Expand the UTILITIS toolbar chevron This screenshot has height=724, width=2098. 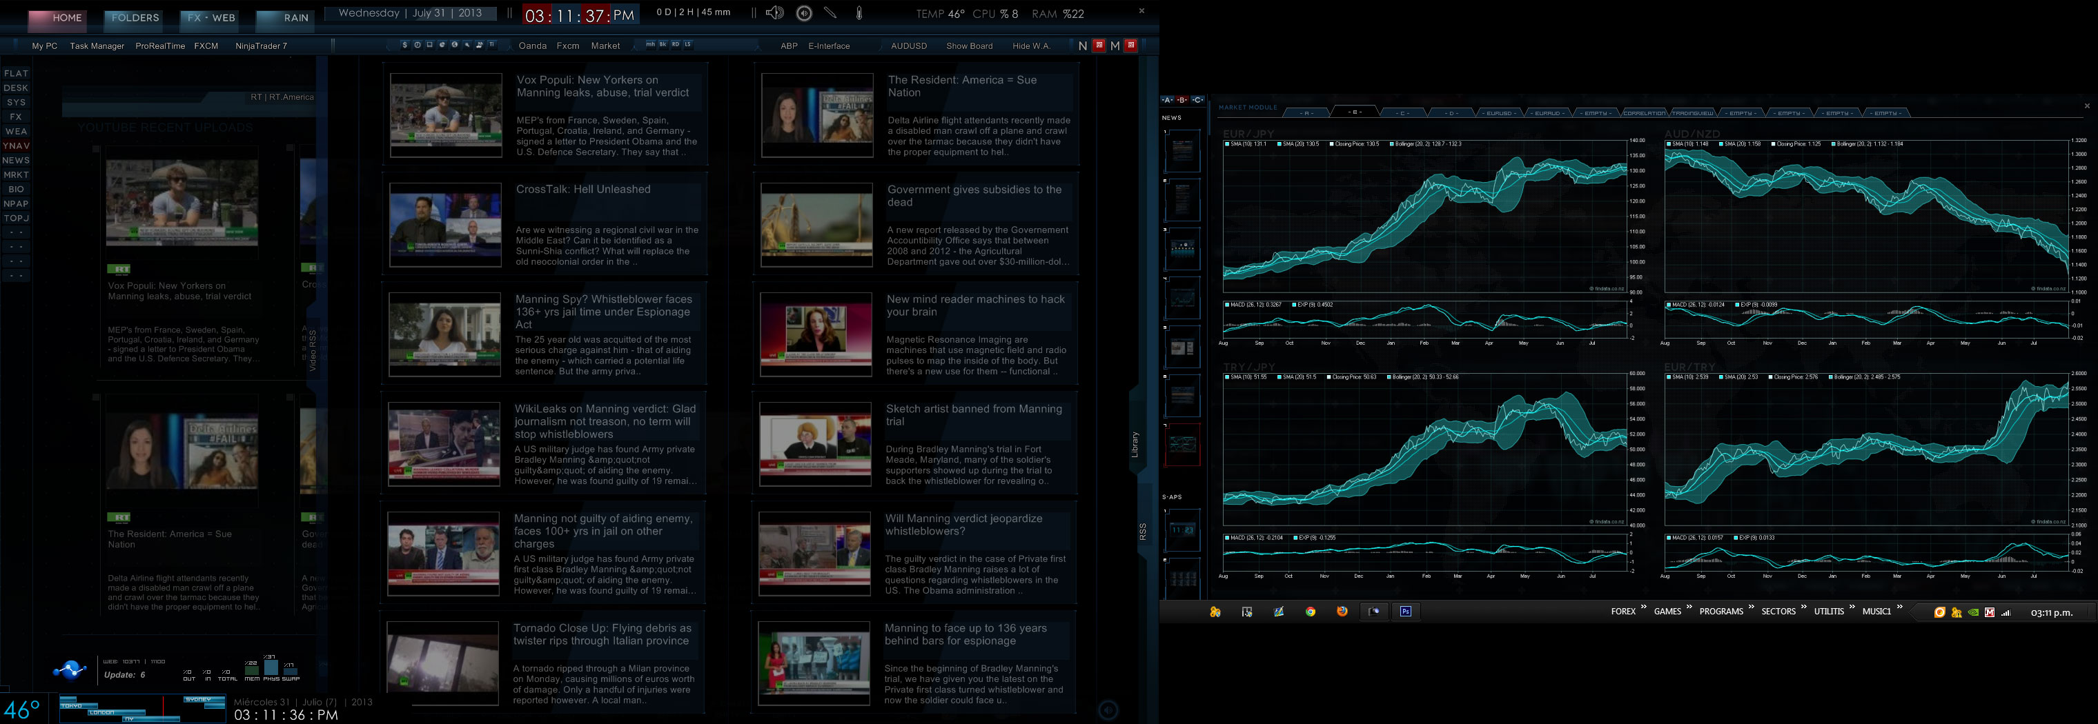[1852, 607]
